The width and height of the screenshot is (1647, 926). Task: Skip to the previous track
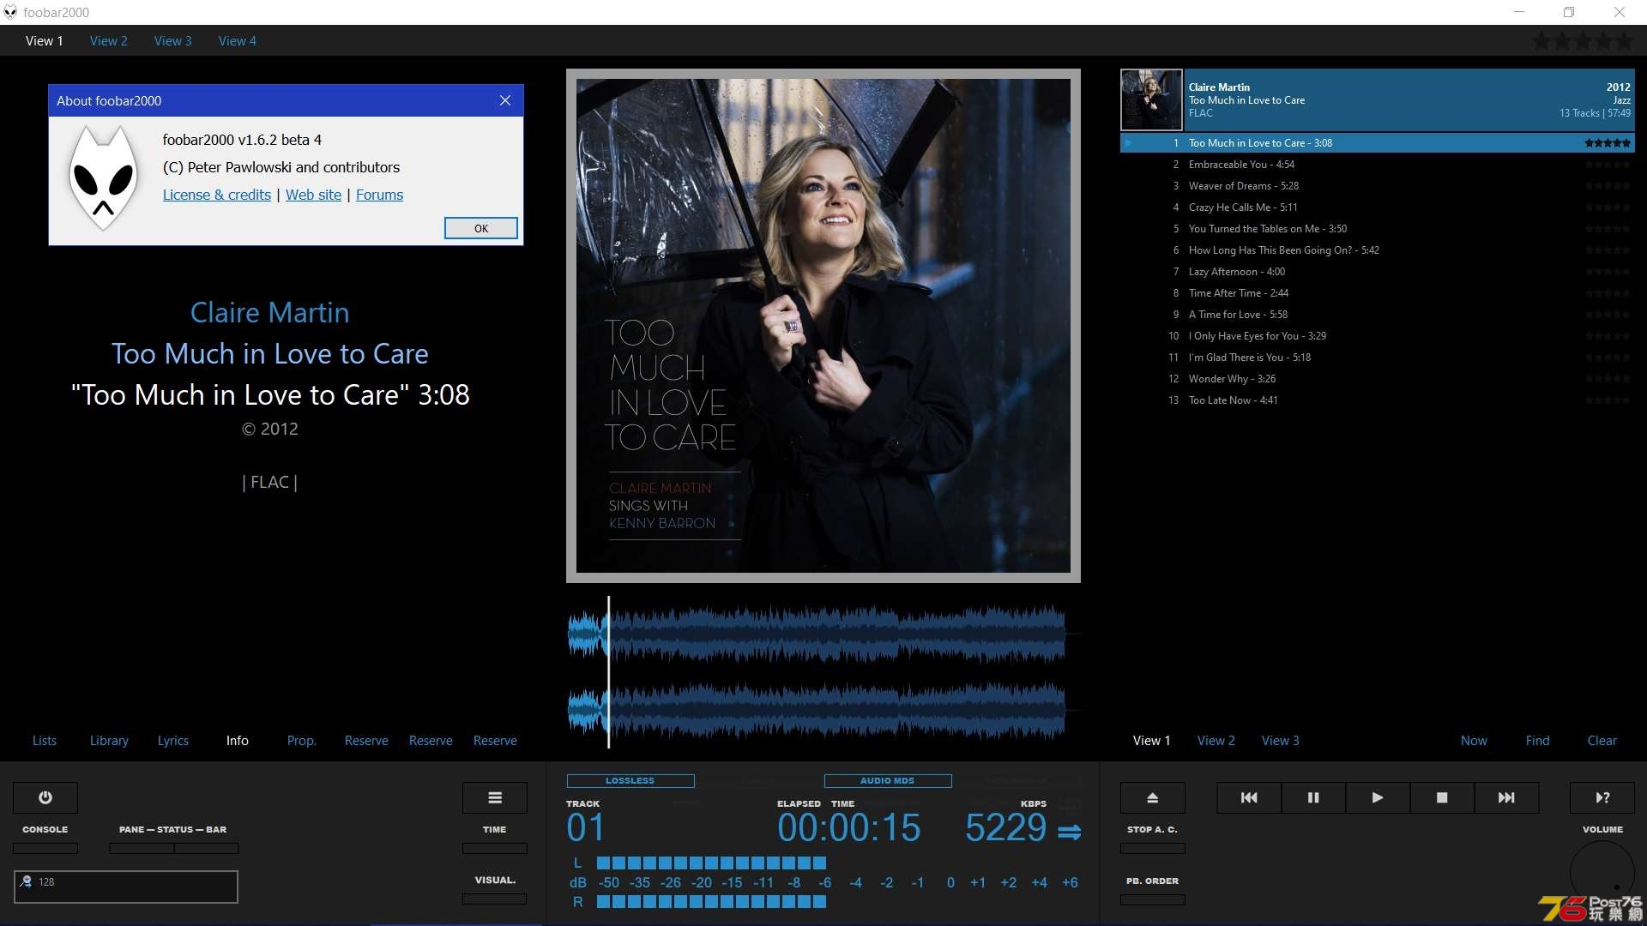(x=1249, y=797)
